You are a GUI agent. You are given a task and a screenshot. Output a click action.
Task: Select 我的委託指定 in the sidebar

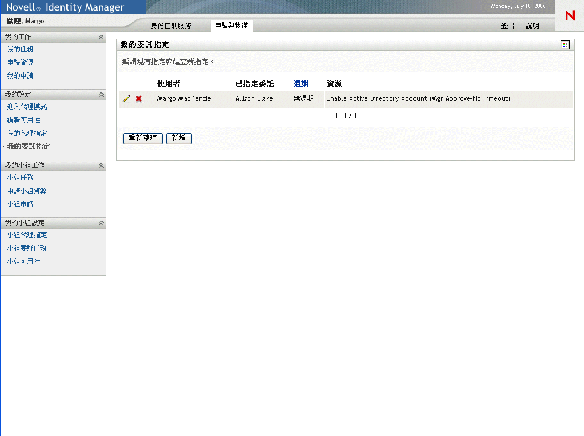28,147
